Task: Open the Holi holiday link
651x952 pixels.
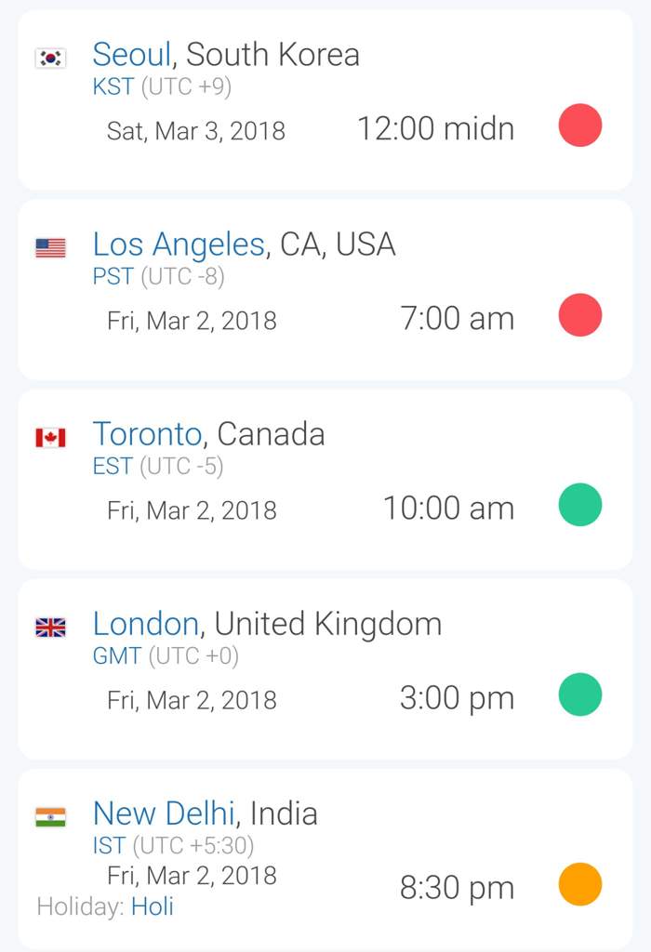Action: (153, 906)
